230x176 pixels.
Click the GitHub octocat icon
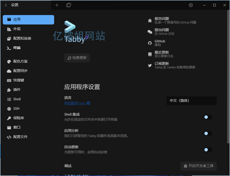150,43
